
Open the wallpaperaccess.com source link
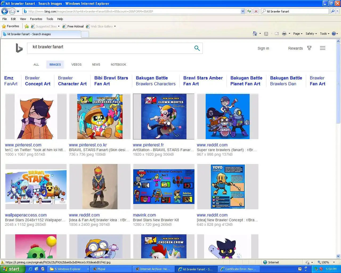pos(26,215)
